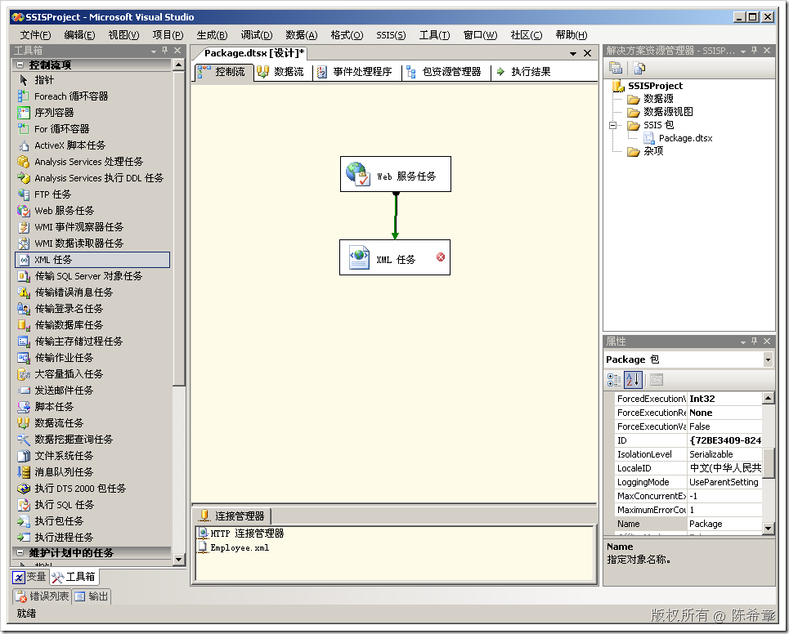Screen dimensions: 789x634
Task: Pin the 工具箱 panel with auto-hide pushpin
Action: coord(164,51)
